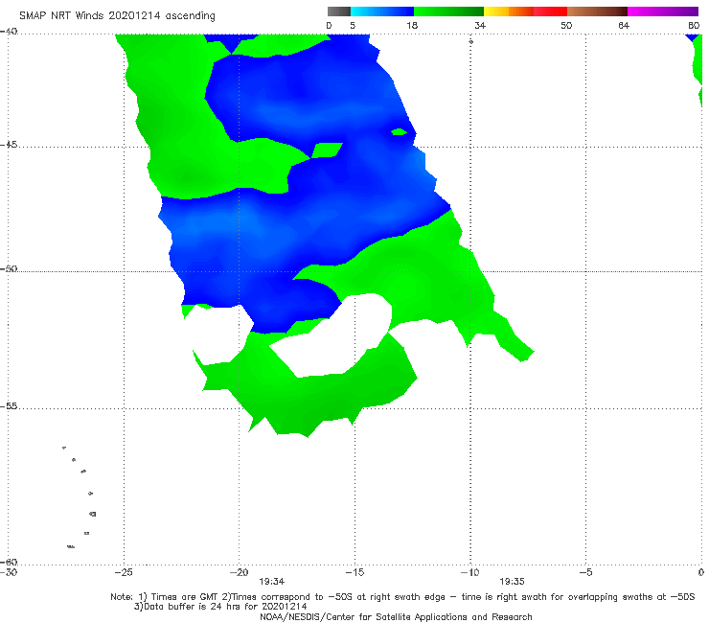Click the title text 'SMAP NRT Winds 20201214 ascending'
This screenshot has height=623, width=709.
[x=117, y=16]
